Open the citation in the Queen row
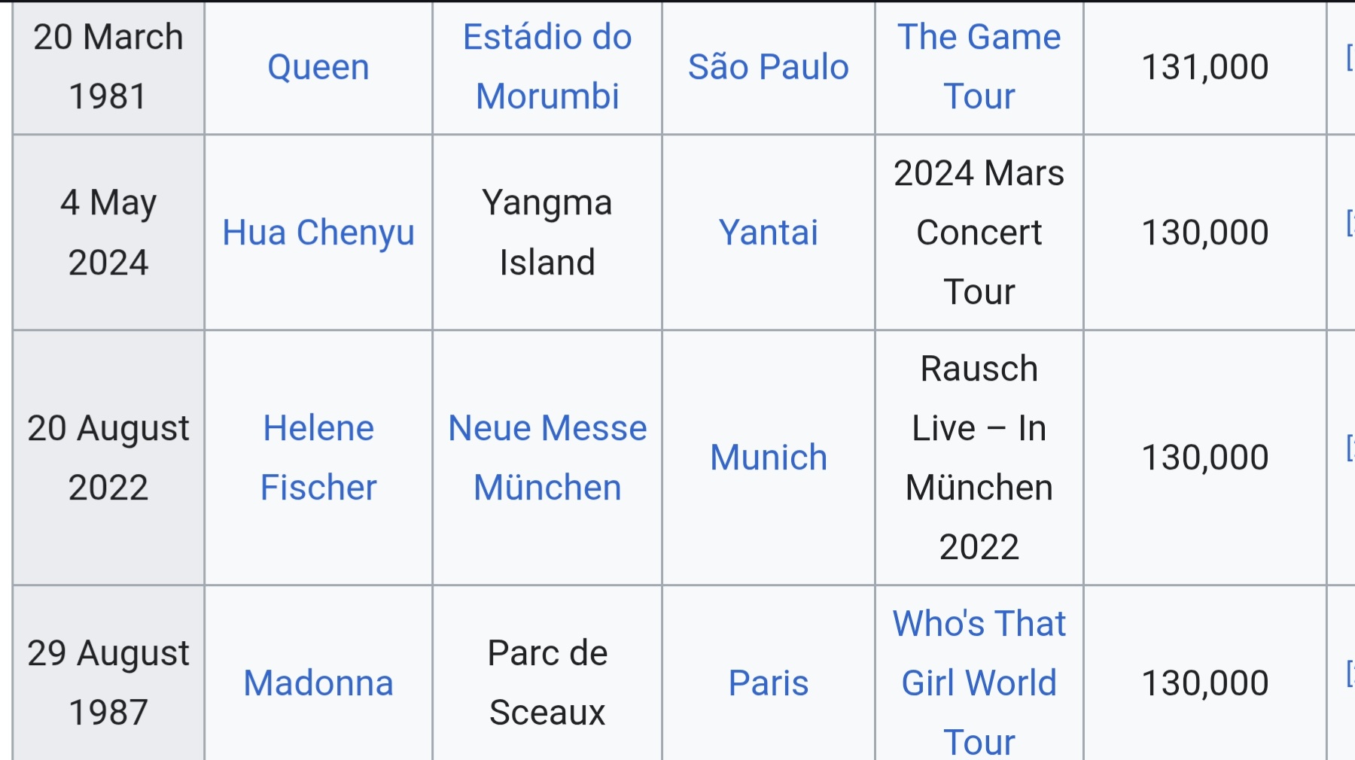Screen dimensions: 1355x760 coord(1350,58)
